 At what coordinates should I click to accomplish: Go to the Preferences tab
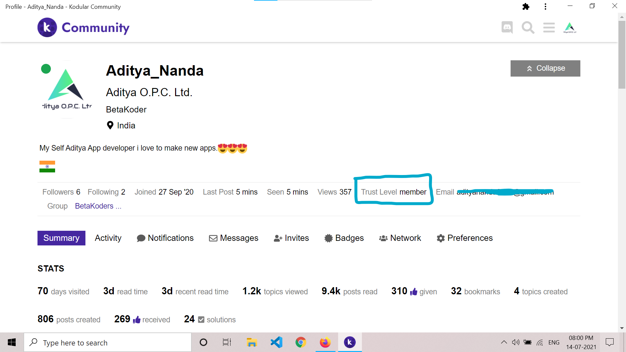[x=465, y=238]
